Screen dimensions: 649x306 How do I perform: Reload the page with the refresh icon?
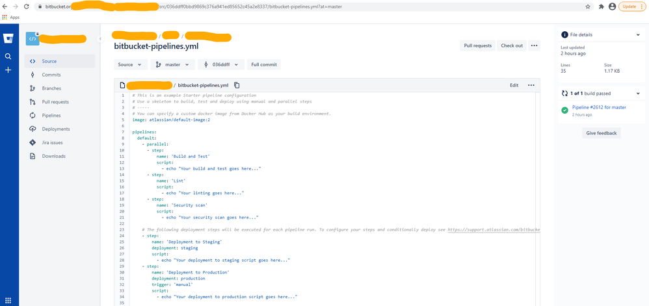click(27, 6)
